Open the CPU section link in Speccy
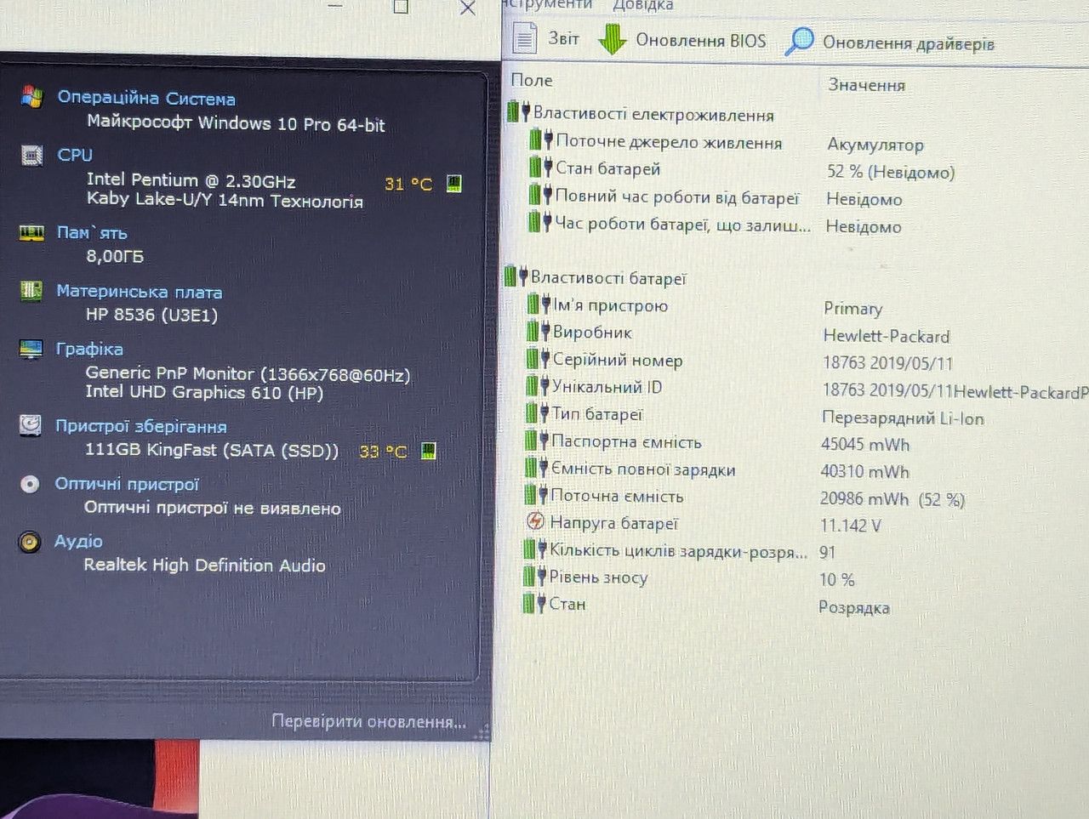Screen dimensions: 1089x819 75,155
